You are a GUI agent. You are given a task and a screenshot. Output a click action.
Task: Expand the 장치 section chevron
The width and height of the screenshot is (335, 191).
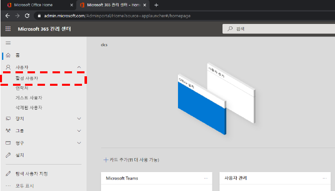[79, 119]
